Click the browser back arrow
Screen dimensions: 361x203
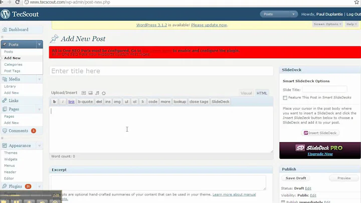click(x=2, y=2)
